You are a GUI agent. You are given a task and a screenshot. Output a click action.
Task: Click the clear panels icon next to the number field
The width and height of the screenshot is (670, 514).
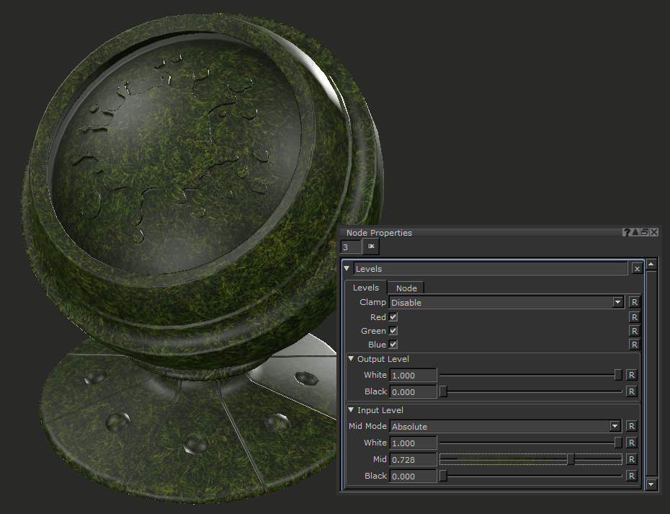coord(371,247)
